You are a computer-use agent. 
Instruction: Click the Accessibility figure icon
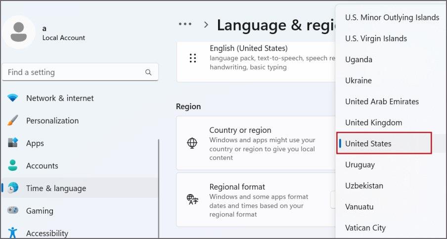pos(13,233)
